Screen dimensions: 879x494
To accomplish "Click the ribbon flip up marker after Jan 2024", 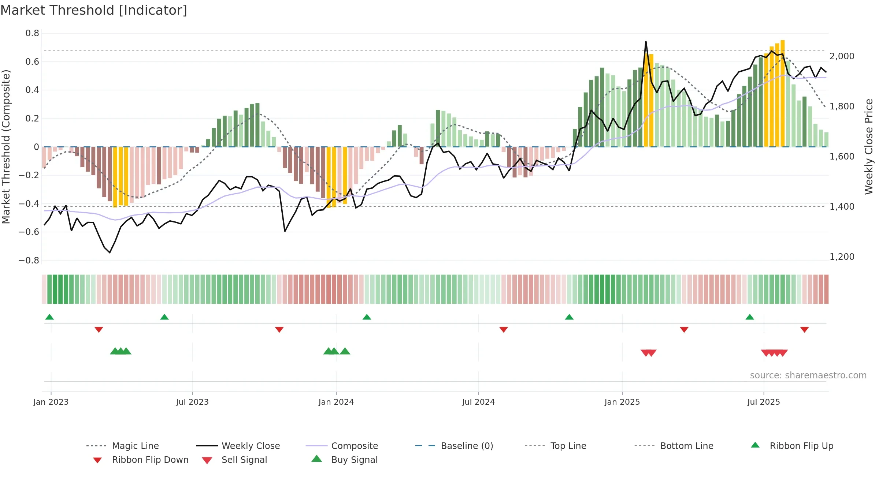I will (x=367, y=317).
